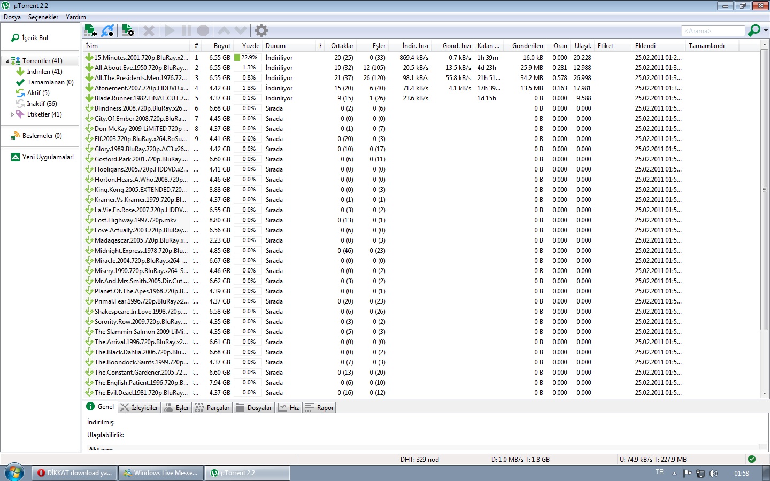Select Lost.Highway.1997.720p.mkv torrent

pyautogui.click(x=421, y=220)
